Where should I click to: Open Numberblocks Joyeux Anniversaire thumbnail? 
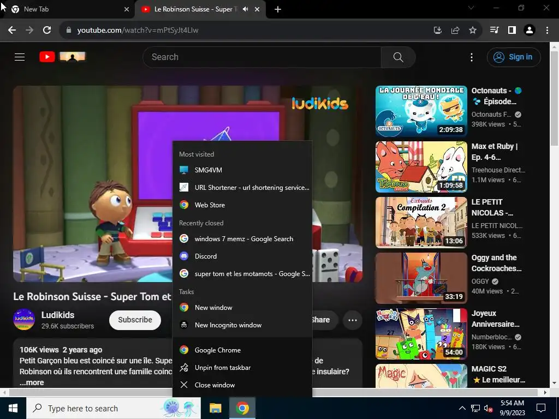point(421,334)
